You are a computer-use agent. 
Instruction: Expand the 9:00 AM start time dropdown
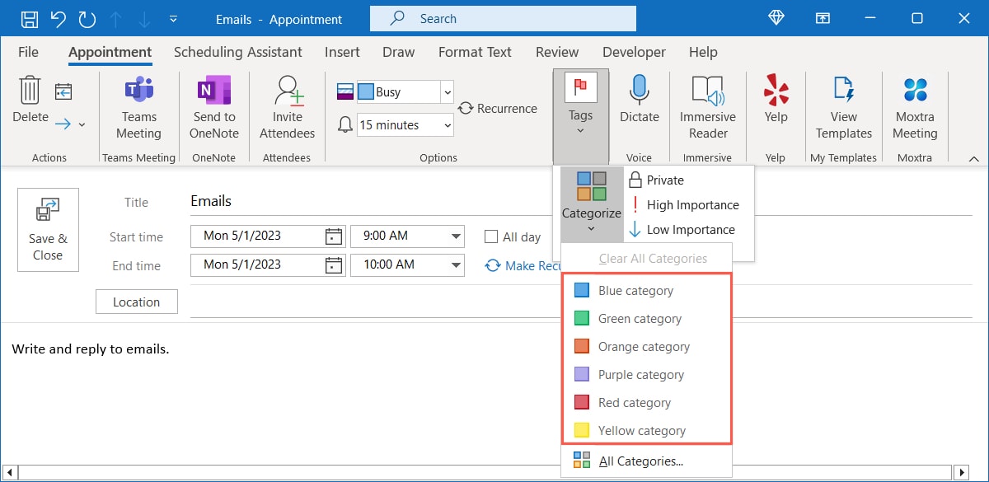[x=456, y=236]
